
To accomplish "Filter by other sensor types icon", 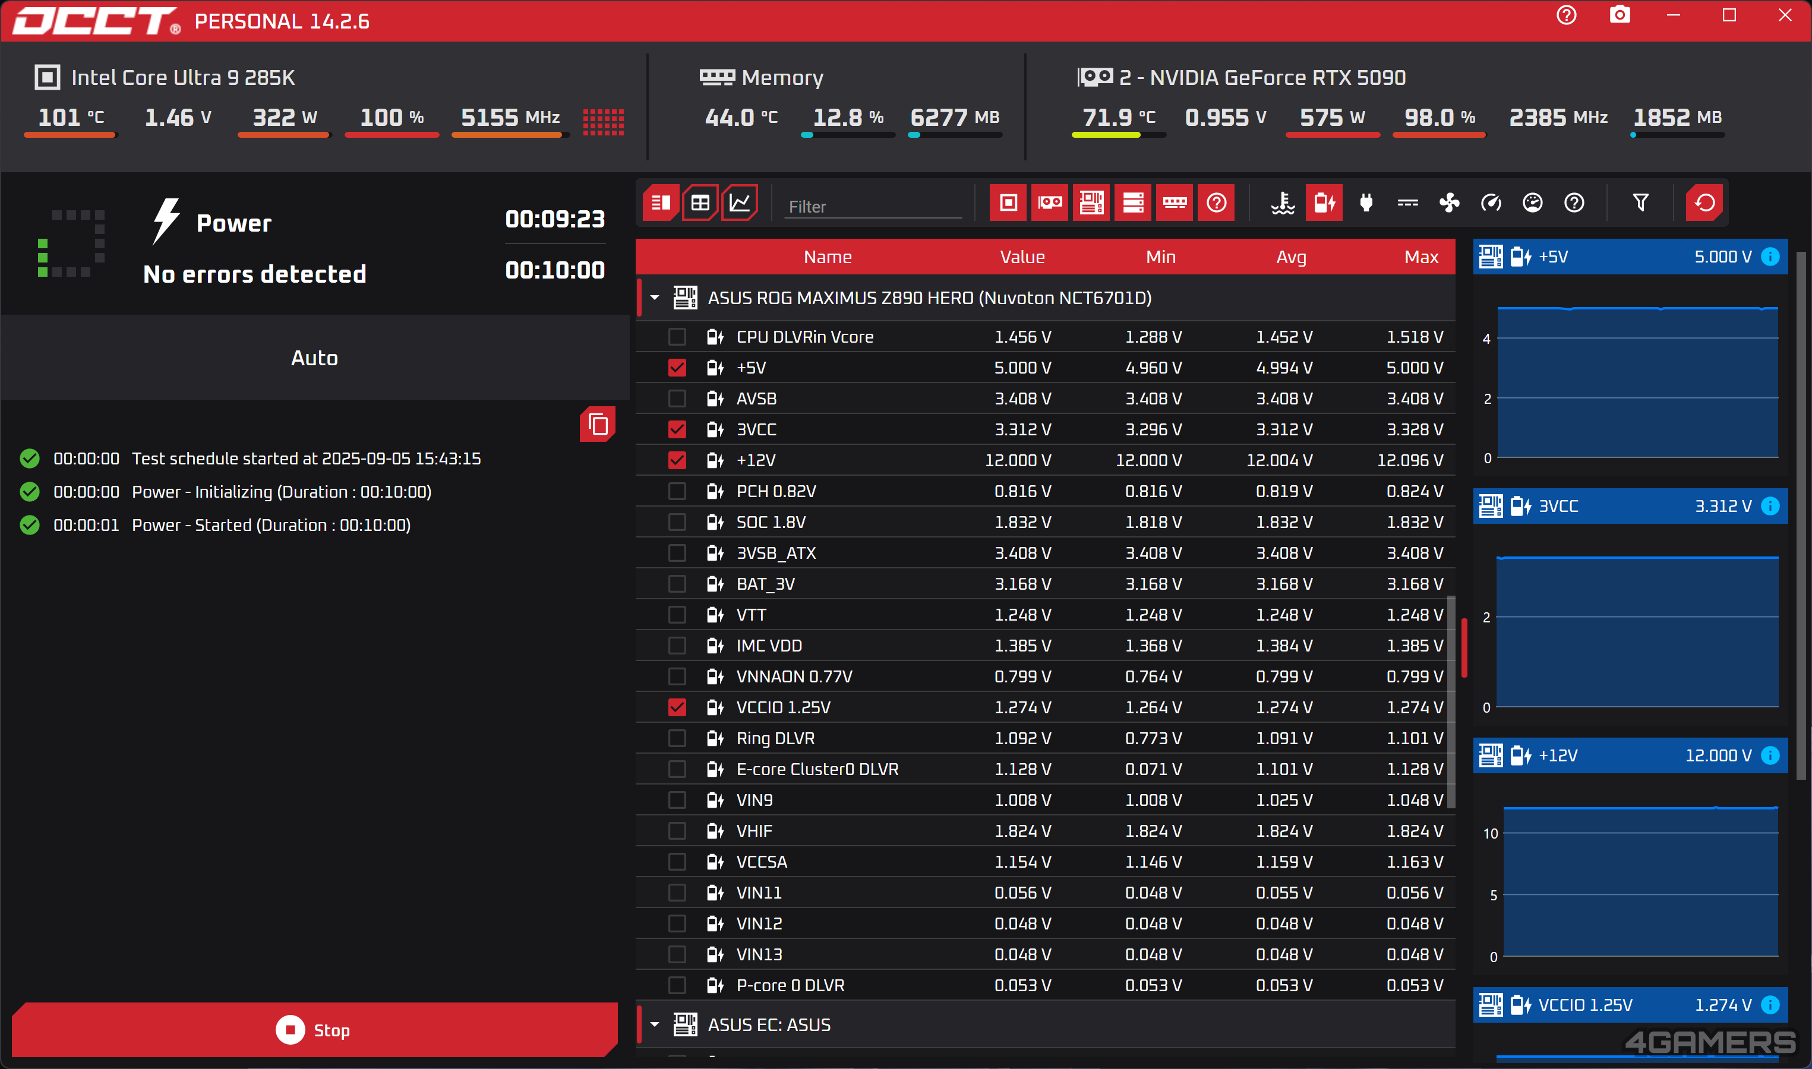I will coord(1574,203).
